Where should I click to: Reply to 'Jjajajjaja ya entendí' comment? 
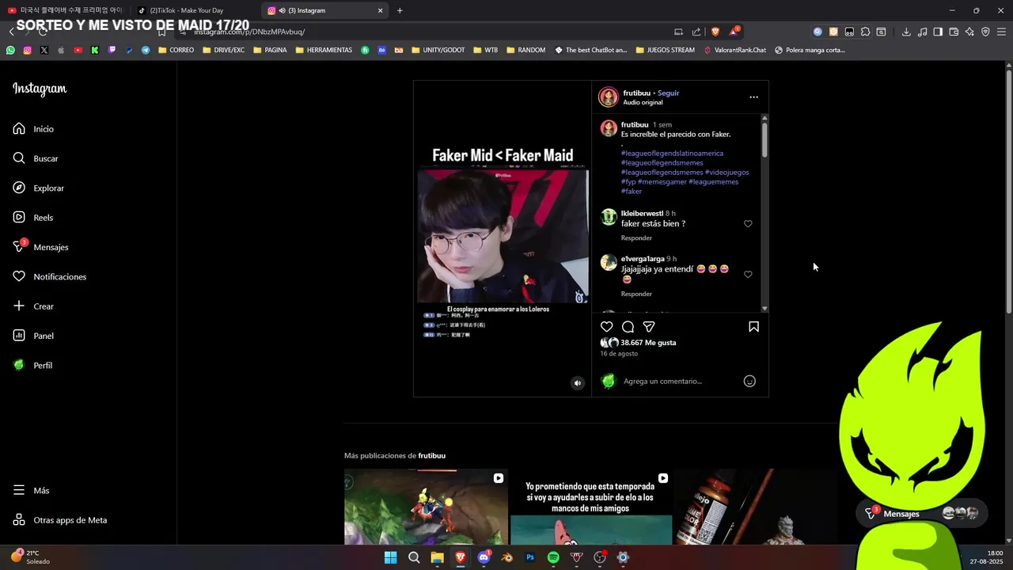click(x=636, y=294)
